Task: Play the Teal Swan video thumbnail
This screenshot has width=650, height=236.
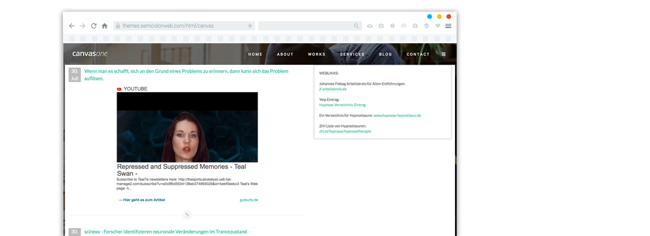Action: click(x=187, y=127)
